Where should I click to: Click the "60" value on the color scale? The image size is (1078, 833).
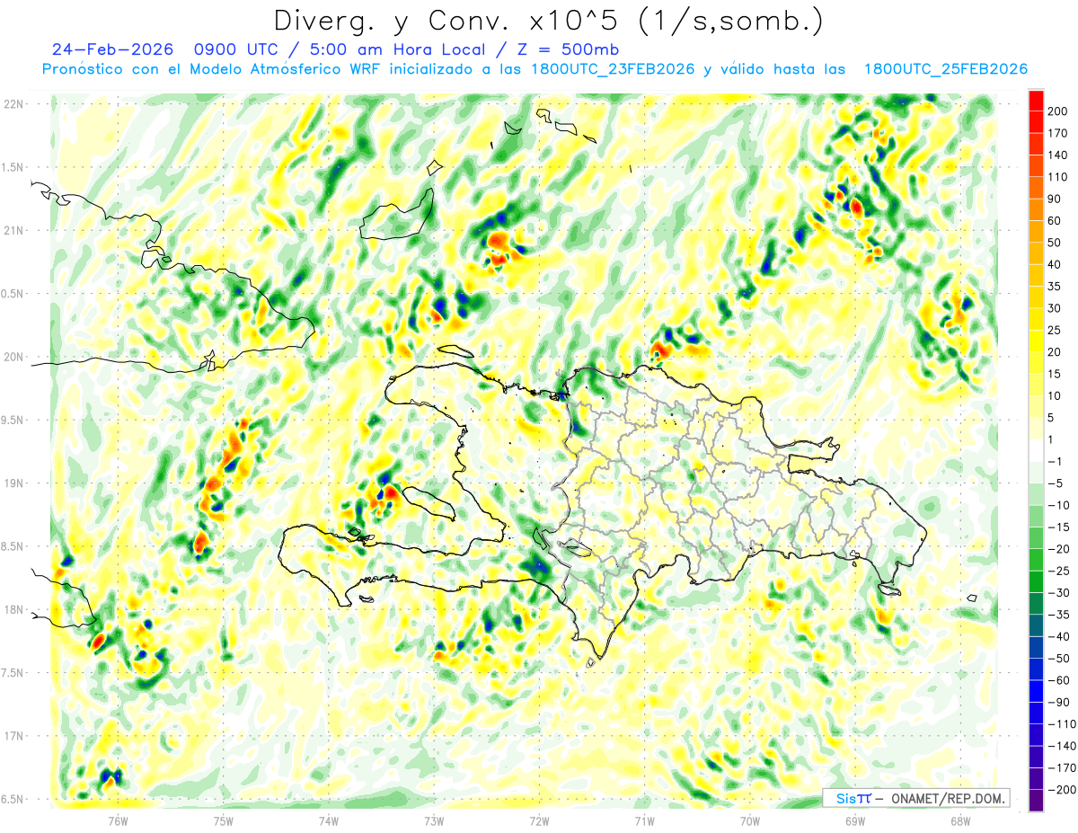click(1056, 221)
